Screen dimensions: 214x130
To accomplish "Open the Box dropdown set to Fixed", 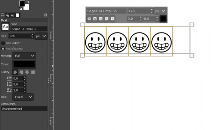I will pos(23,97).
